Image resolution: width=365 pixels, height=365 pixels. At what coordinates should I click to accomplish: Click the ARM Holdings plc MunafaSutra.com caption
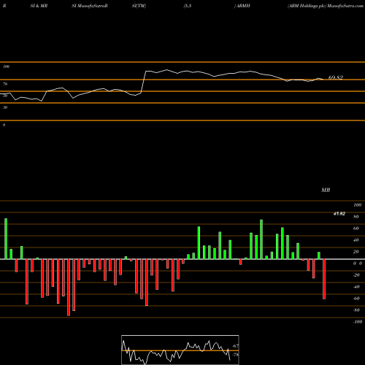point(326,6)
